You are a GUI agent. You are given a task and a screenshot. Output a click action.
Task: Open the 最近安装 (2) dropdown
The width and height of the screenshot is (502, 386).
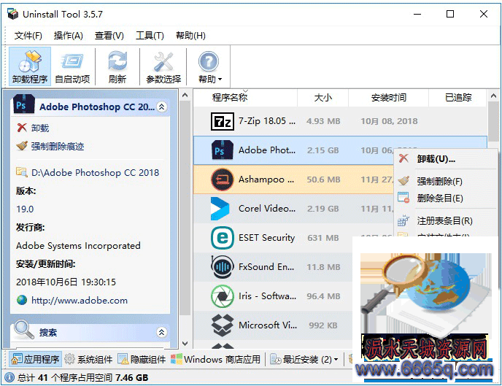point(304,360)
